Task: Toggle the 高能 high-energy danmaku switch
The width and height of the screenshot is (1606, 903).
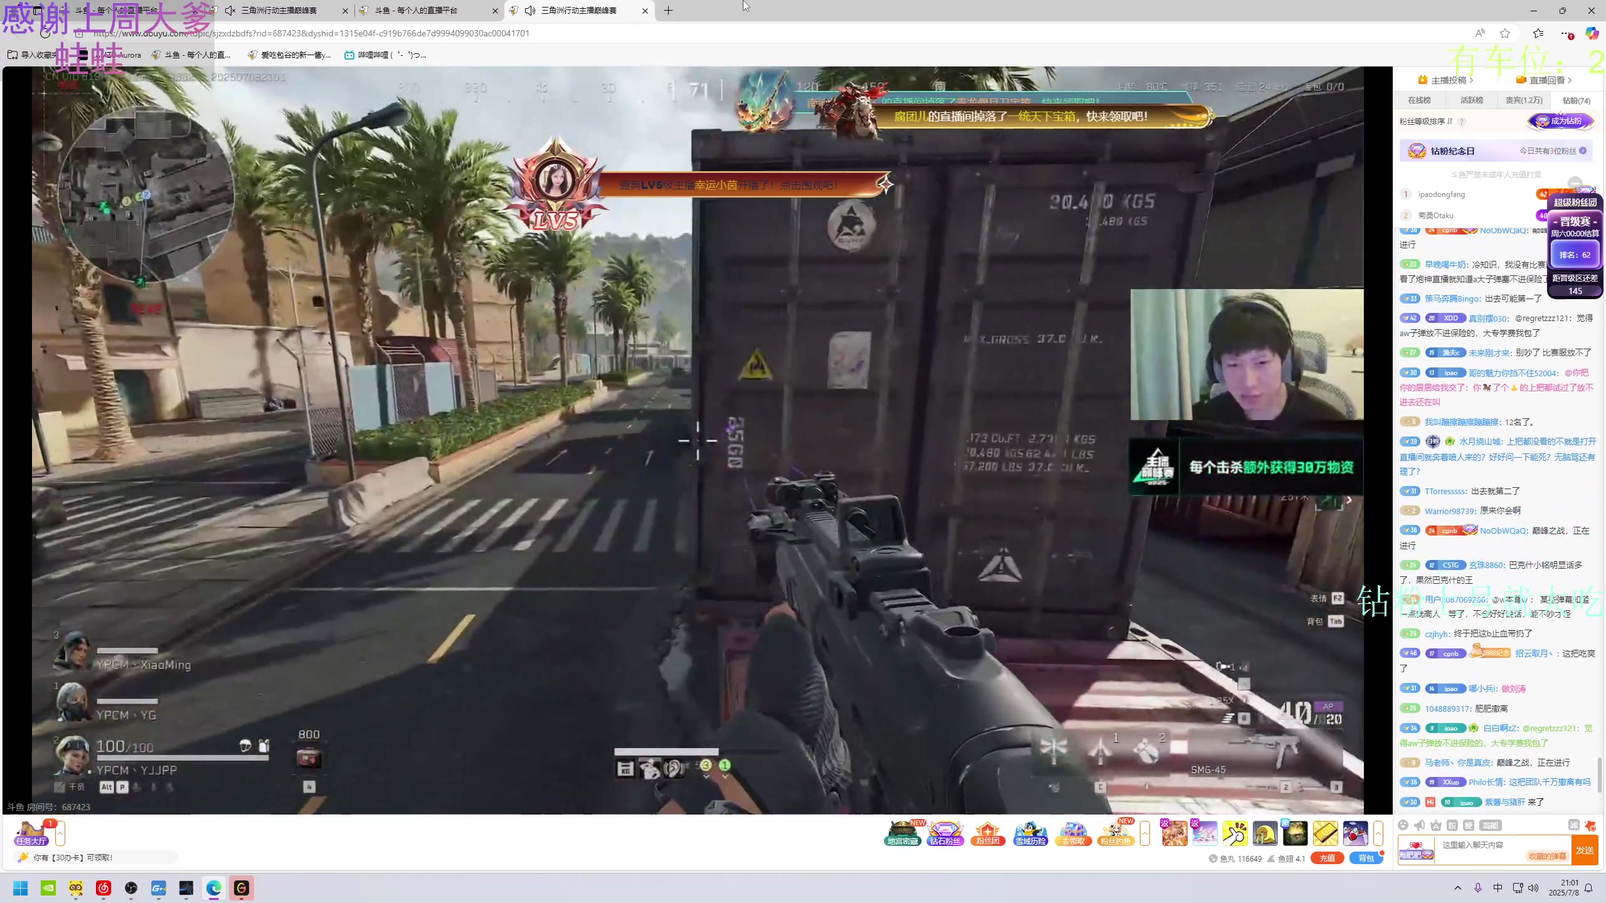Action: pyautogui.click(x=1491, y=825)
